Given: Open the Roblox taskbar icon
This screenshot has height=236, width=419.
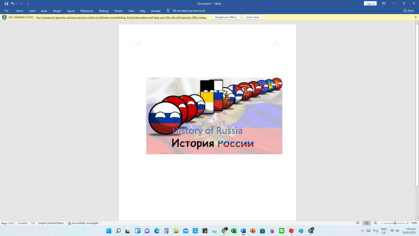Looking at the screenshot, I should 291,231.
